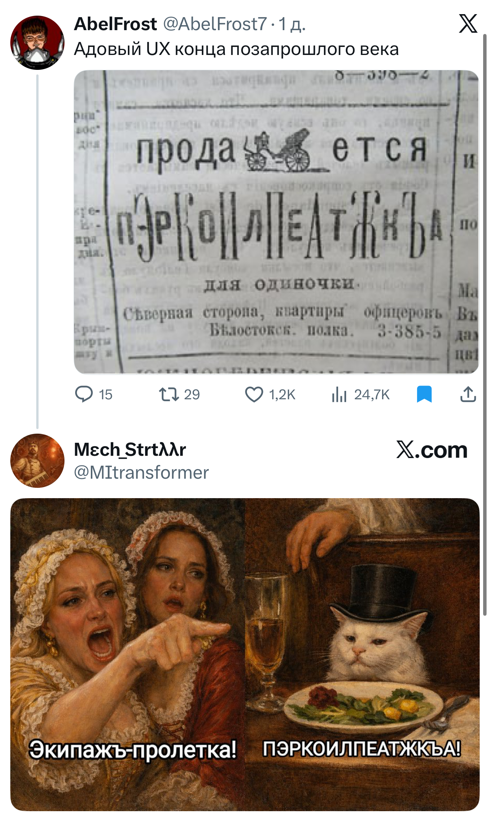Open the reply comments icon

84,394
